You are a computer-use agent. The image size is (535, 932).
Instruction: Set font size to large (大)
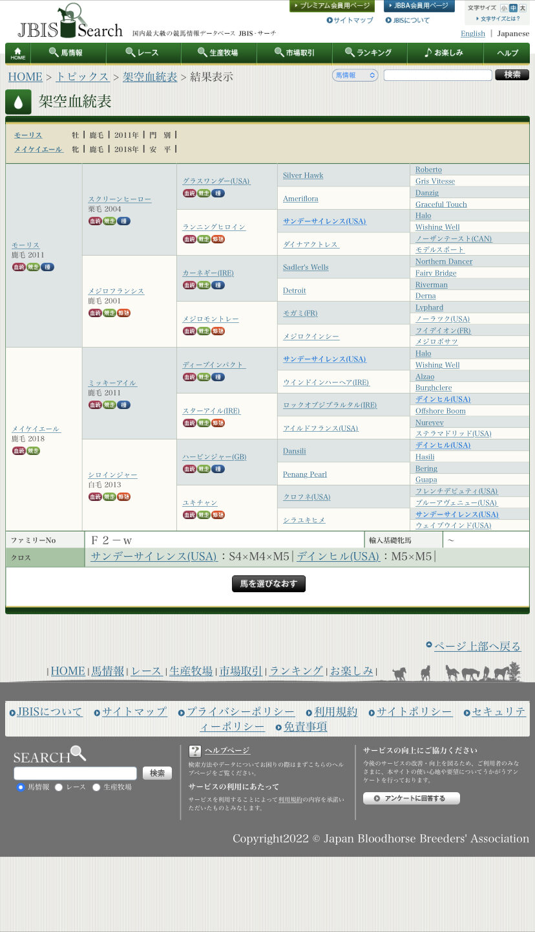[x=522, y=8]
